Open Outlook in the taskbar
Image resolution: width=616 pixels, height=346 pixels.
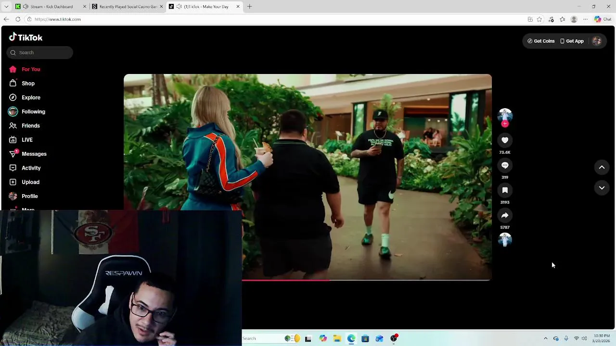(x=379, y=338)
